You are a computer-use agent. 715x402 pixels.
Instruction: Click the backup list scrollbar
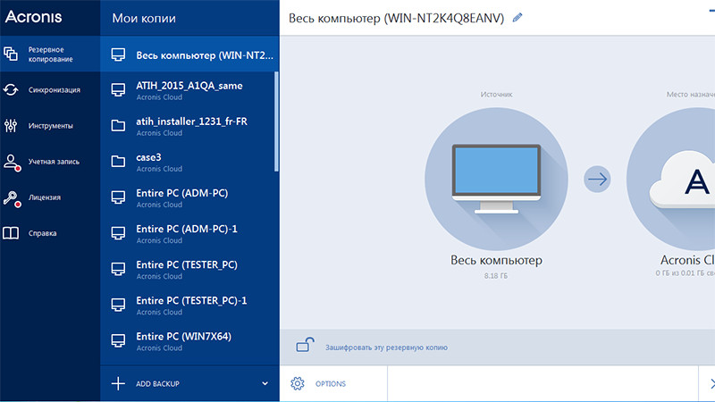click(x=276, y=121)
